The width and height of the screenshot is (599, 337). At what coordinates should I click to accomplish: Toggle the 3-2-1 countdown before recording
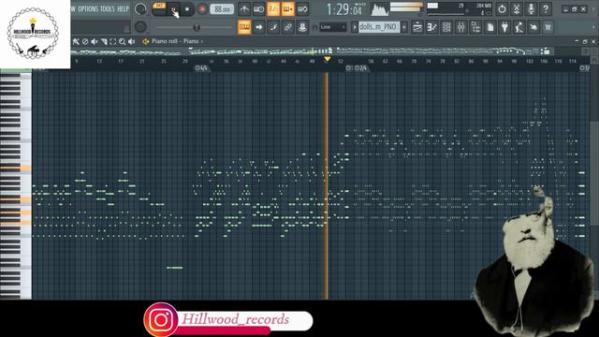coord(273,8)
